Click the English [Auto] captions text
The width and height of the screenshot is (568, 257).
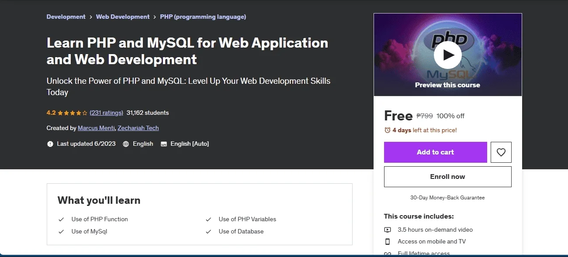(190, 144)
